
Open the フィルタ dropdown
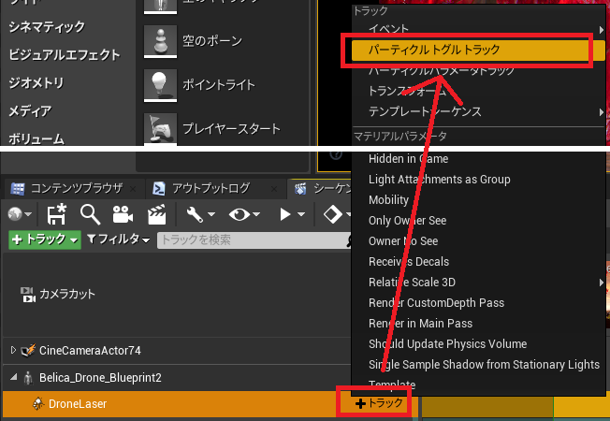tap(118, 240)
